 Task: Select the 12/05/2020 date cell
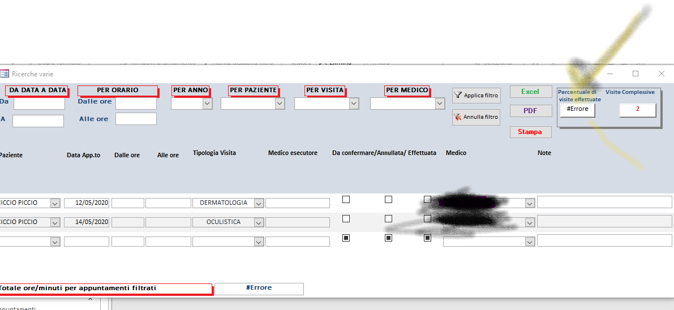[x=87, y=203]
